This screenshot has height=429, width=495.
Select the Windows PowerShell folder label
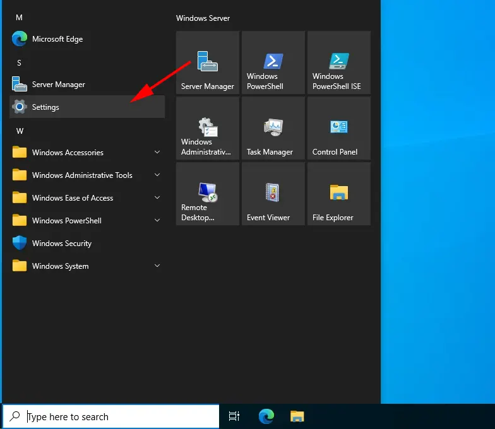click(x=67, y=221)
